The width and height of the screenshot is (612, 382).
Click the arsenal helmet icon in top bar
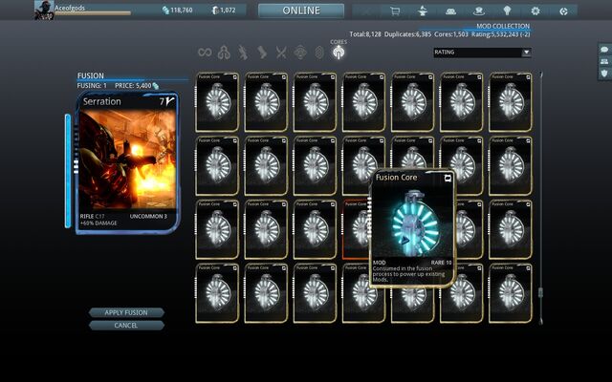[478, 11]
